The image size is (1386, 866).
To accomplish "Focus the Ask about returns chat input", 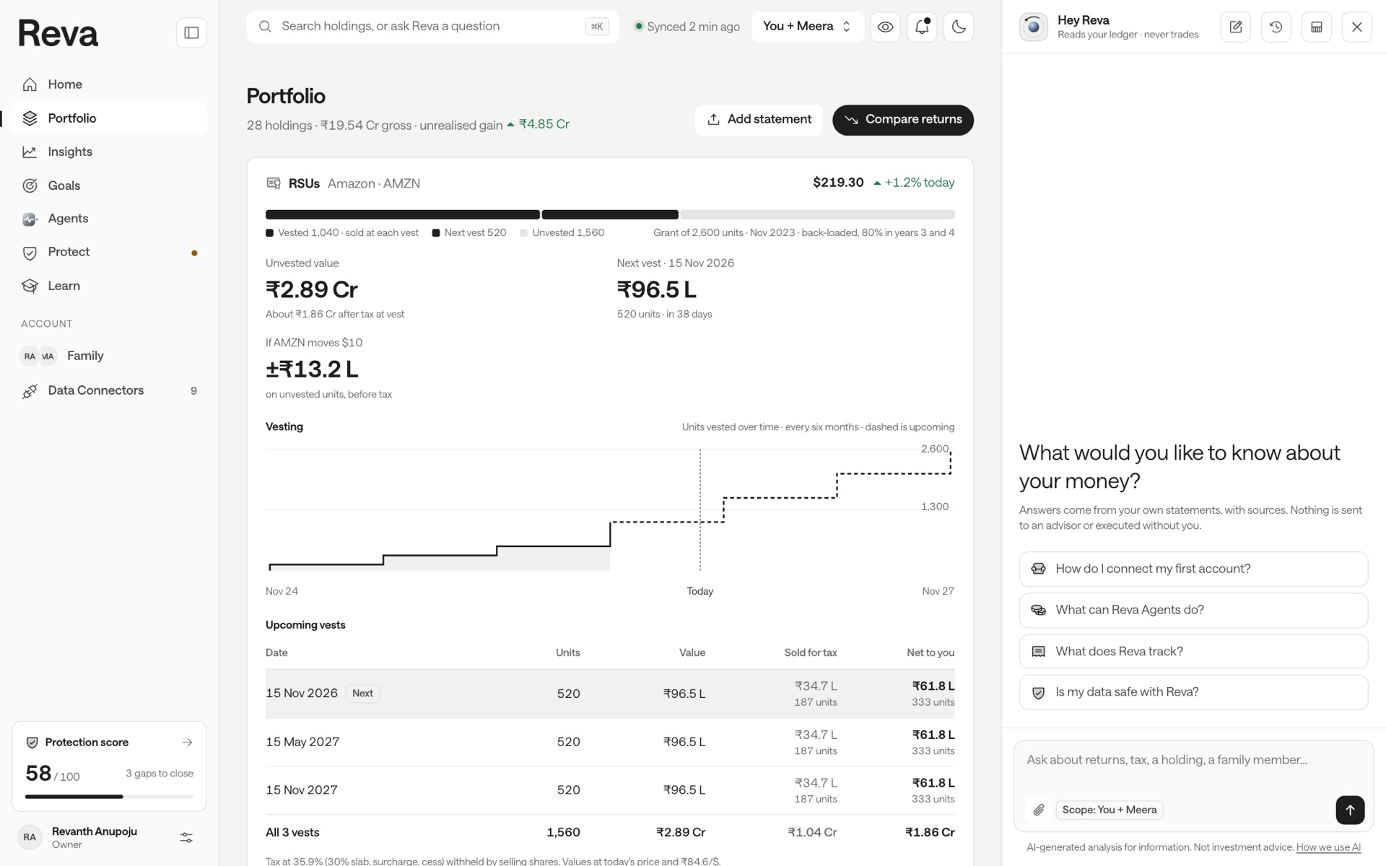I will click(1193, 761).
